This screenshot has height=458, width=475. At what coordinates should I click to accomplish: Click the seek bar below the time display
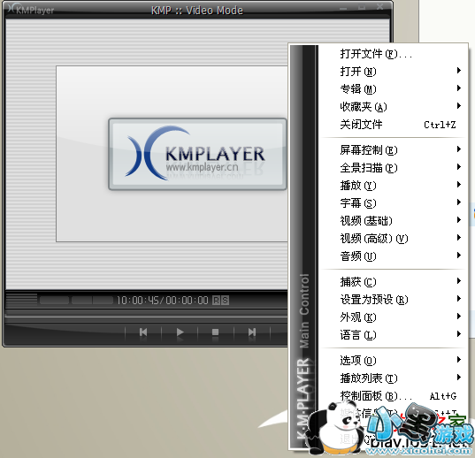point(146,316)
